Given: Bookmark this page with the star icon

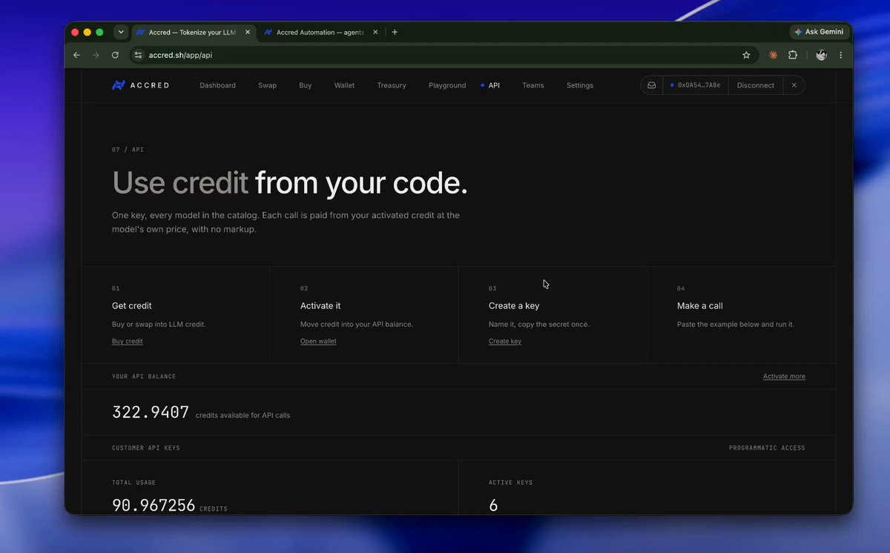Looking at the screenshot, I should point(746,55).
